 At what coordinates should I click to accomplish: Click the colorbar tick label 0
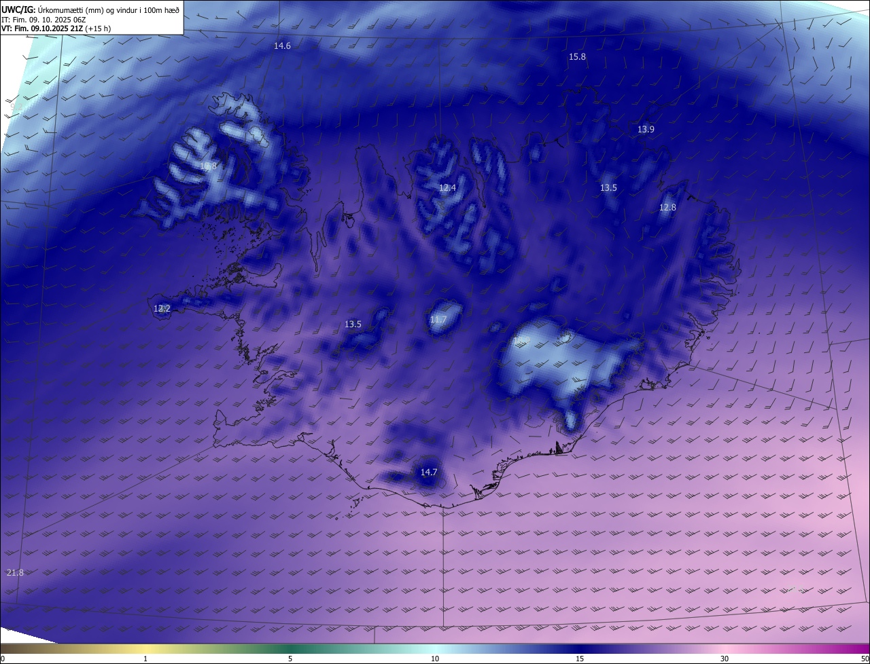(3, 659)
